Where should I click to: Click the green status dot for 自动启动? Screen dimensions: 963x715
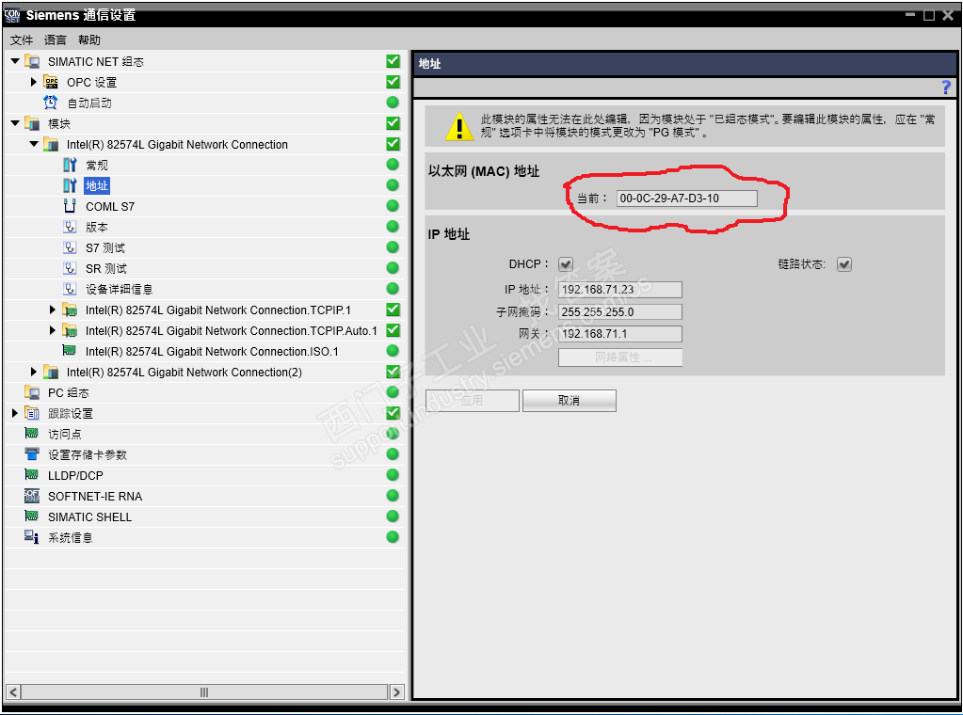pyautogui.click(x=393, y=103)
